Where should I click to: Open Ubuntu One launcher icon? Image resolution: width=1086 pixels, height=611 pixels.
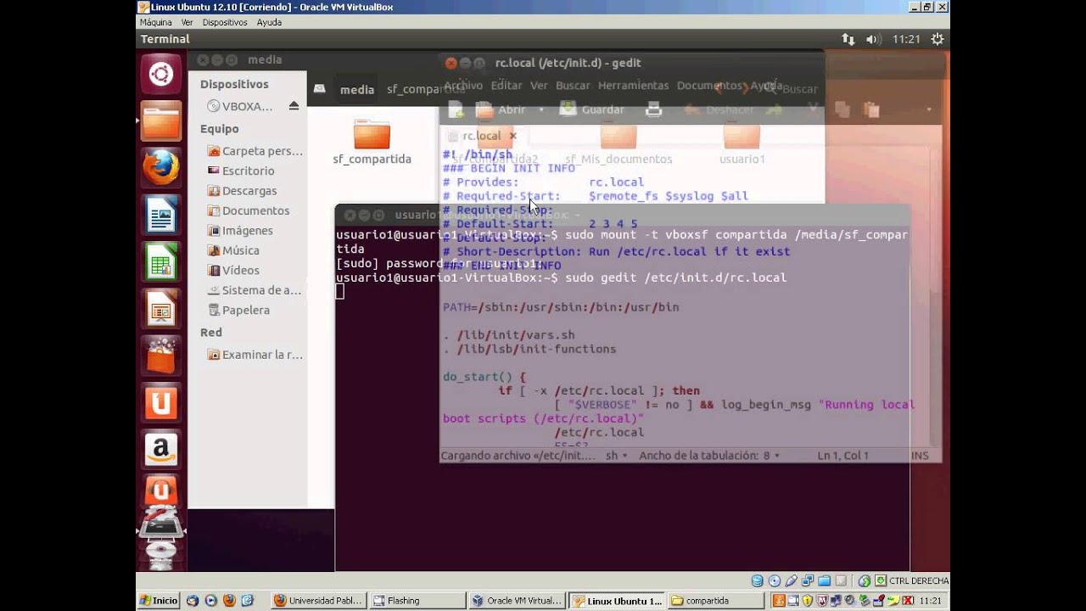click(161, 403)
